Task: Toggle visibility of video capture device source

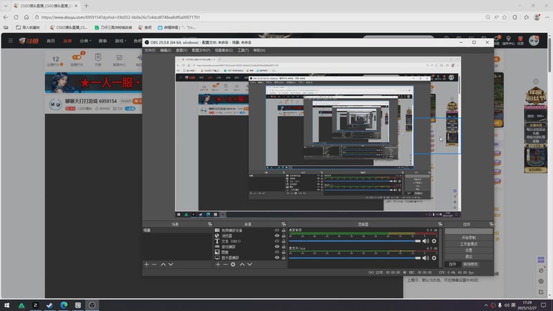Action: point(277,230)
